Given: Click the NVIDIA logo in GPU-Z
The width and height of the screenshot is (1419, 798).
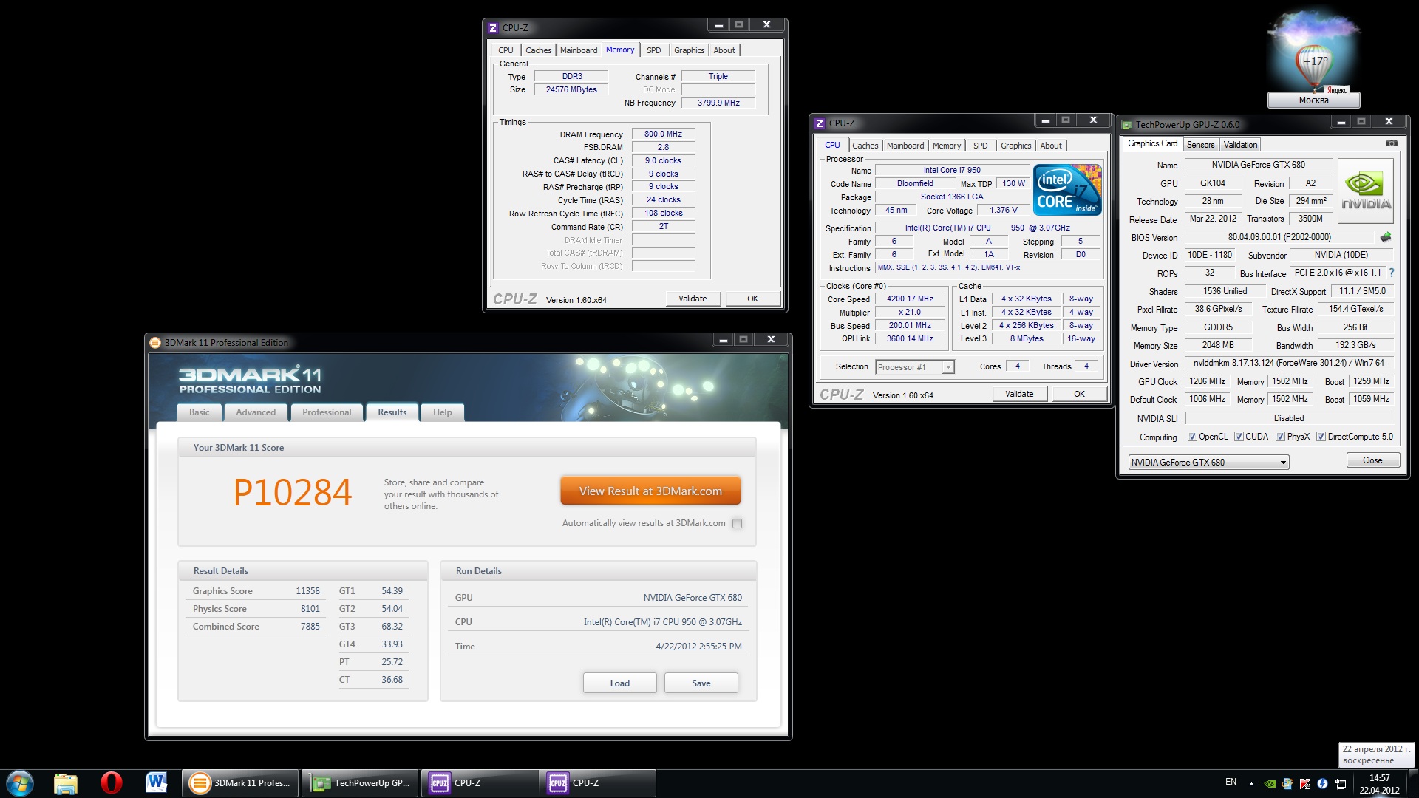Looking at the screenshot, I should coord(1366,190).
